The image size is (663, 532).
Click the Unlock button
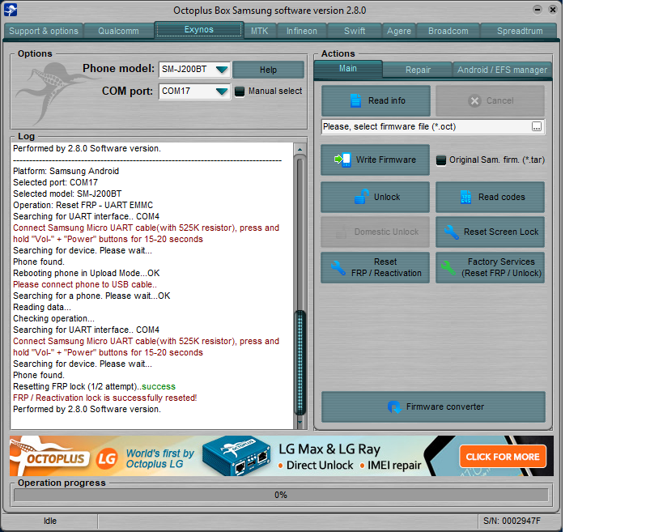375,197
